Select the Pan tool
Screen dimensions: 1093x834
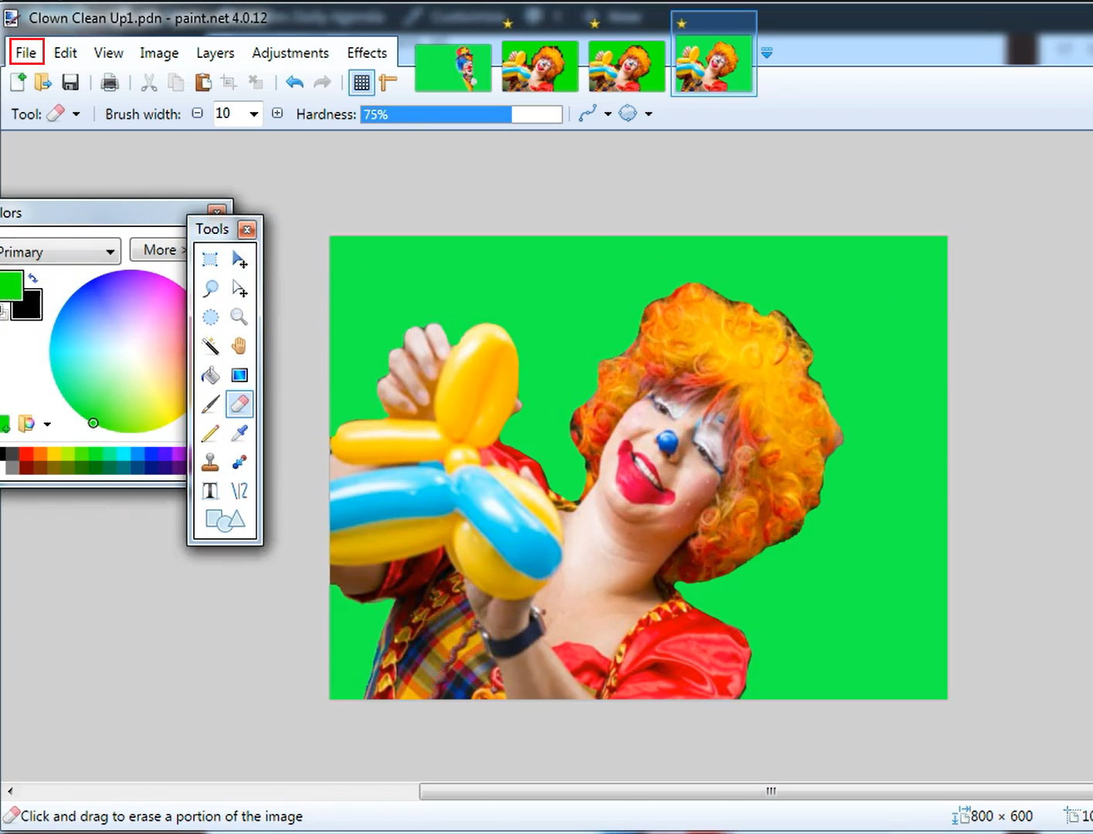(x=239, y=345)
